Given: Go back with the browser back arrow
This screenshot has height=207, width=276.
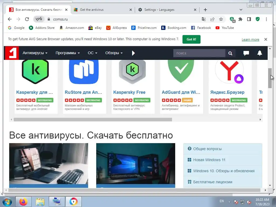Looking at the screenshot, I should 10,19.
